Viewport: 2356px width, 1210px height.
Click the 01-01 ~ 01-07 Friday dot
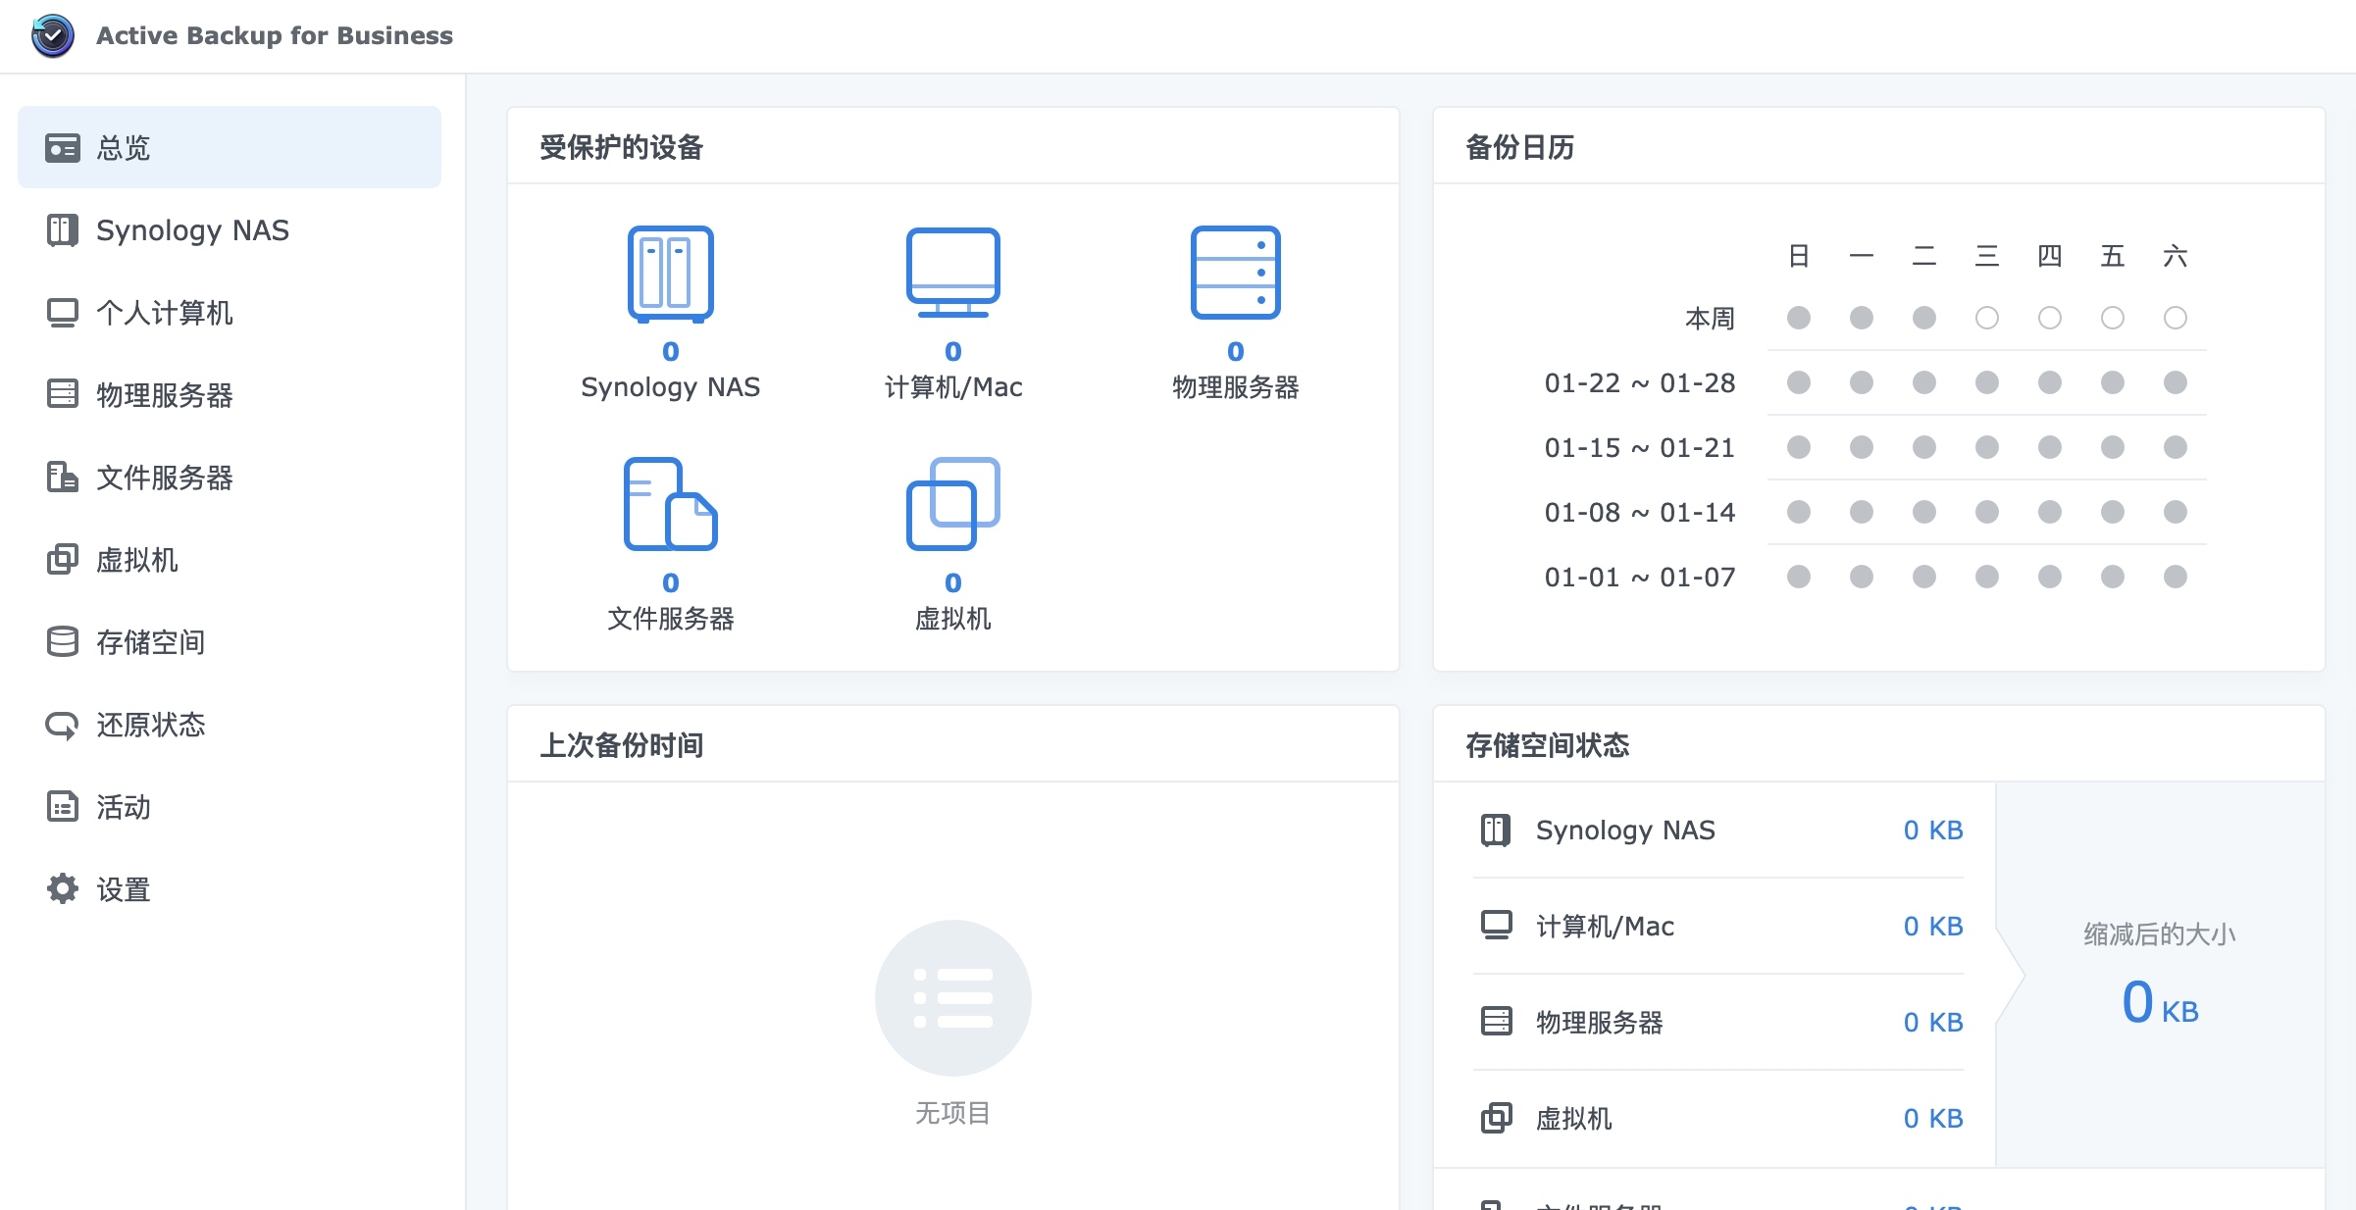(2113, 577)
